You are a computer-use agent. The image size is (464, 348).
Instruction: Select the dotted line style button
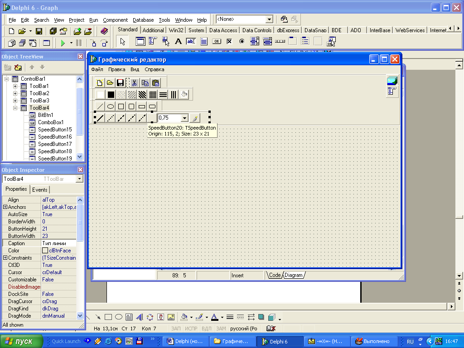tap(111, 118)
